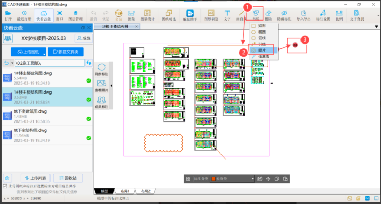Open 查看照片 view photos panel

click(102, 86)
